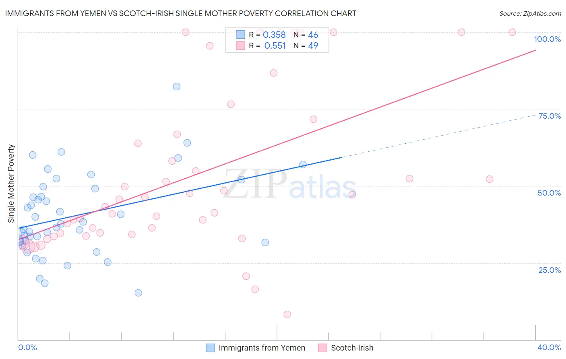Click the R value 0.551 text

(275, 45)
